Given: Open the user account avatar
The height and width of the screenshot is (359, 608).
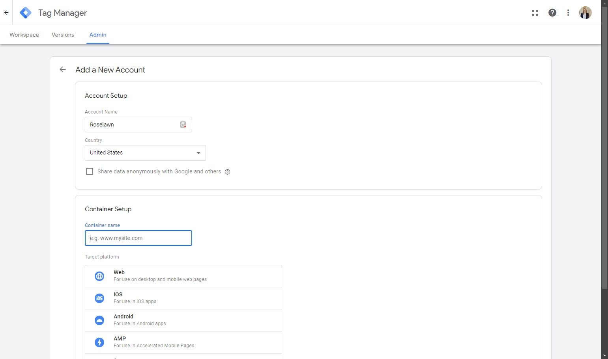Looking at the screenshot, I should point(585,13).
